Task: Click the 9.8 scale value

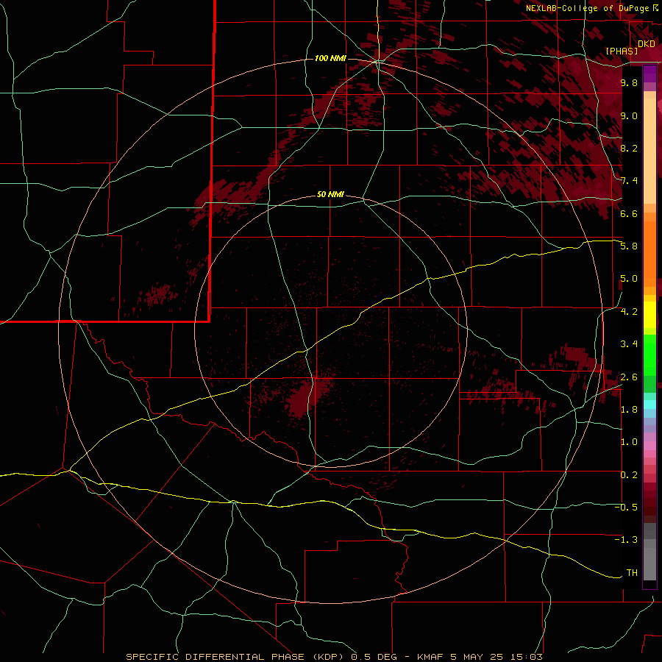Action: (x=629, y=82)
